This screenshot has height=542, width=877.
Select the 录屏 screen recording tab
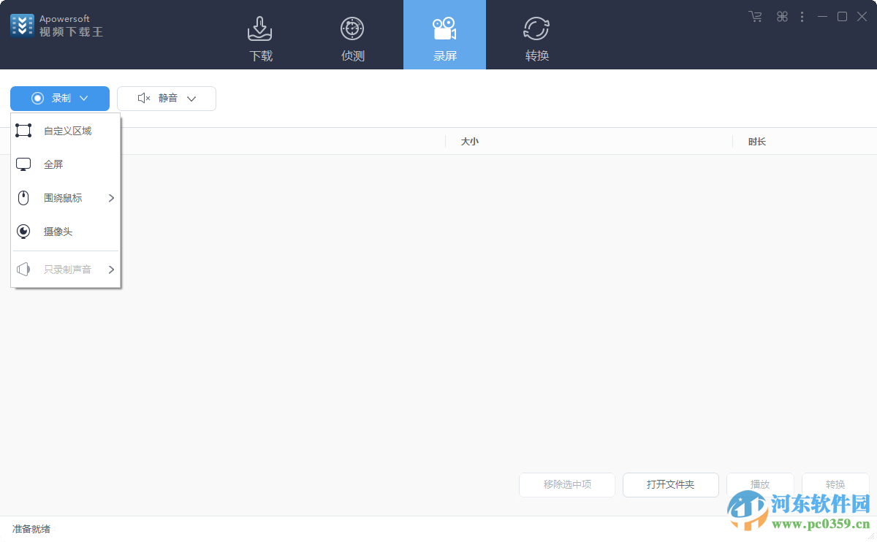(444, 35)
